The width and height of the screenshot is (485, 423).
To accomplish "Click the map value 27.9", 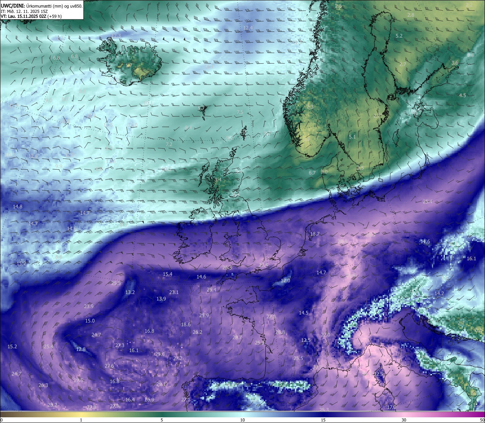I will click(x=114, y=406).
